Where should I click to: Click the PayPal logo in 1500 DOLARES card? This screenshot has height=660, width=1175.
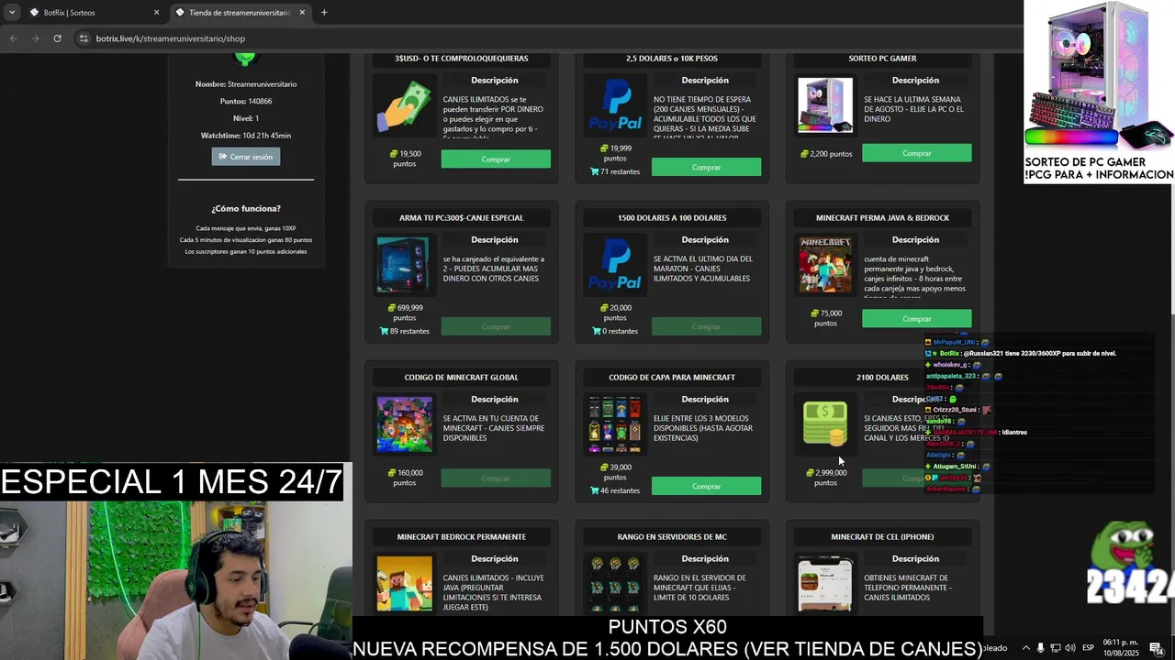(x=615, y=266)
